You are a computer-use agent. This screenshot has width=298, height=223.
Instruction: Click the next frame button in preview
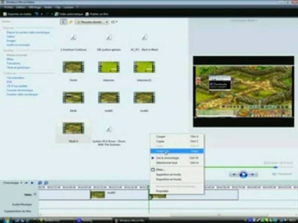pyautogui.click(x=253, y=174)
